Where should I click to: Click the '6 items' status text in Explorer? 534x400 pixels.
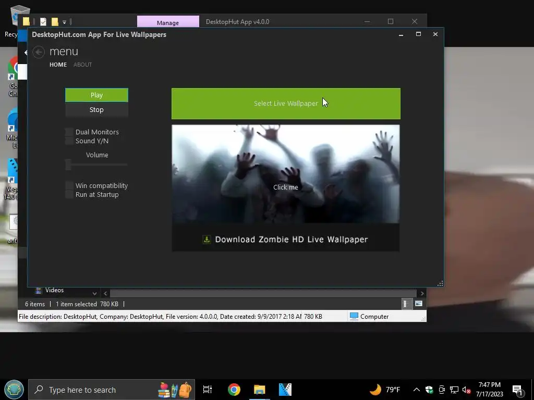pos(35,304)
